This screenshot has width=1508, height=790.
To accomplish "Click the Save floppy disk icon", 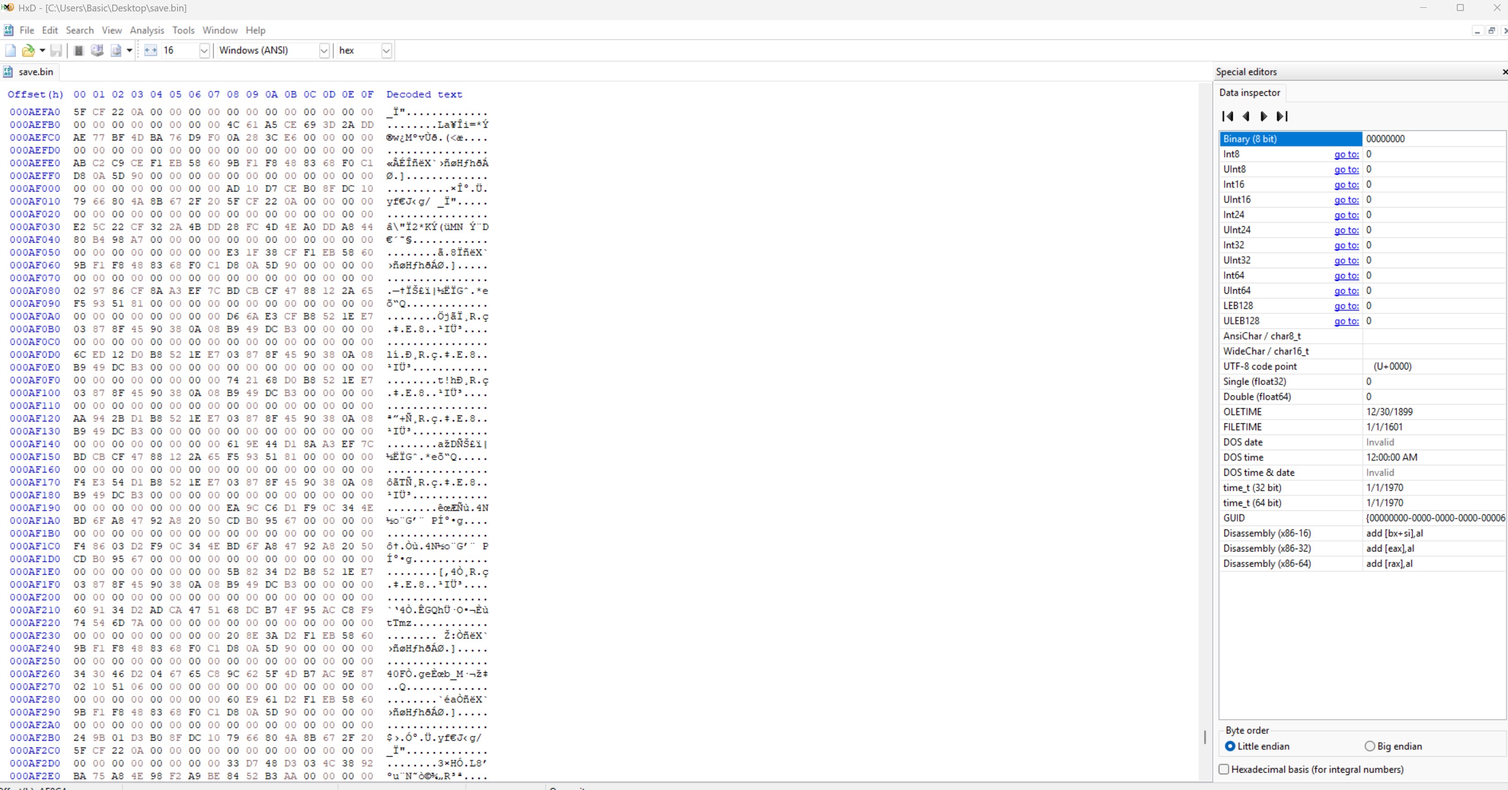I will [56, 50].
